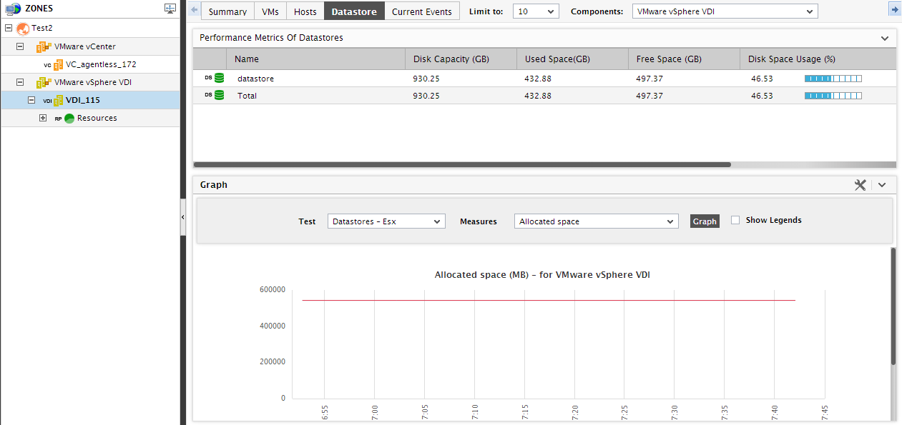Click datastore row disk usage bar

[x=833, y=78]
